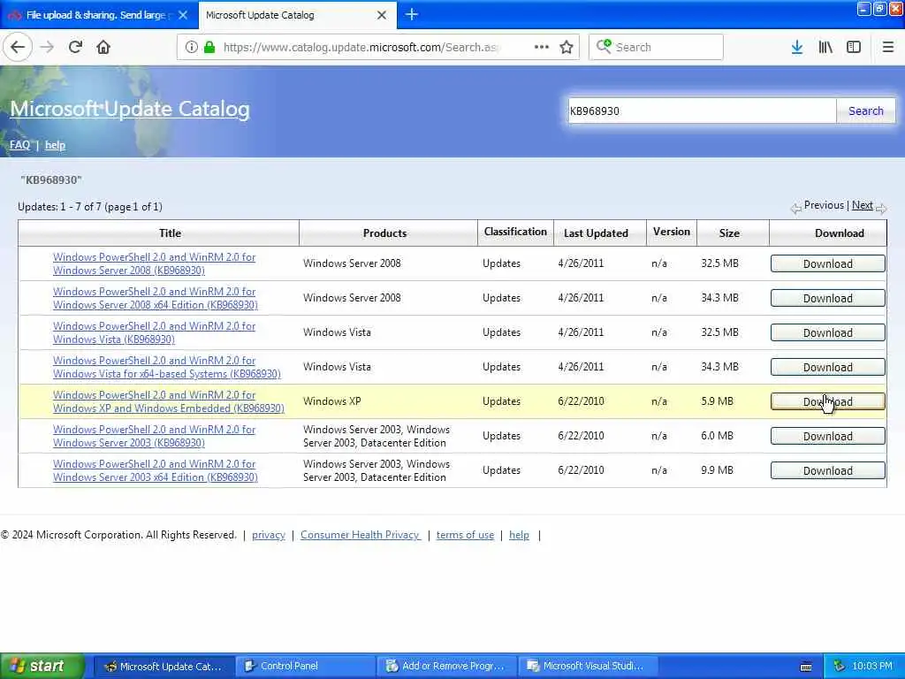Open the help link under catalog title
The height and width of the screenshot is (679, 905).
pyautogui.click(x=56, y=145)
